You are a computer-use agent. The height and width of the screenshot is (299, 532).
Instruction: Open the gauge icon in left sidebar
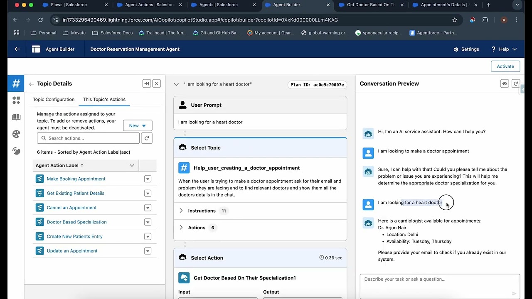pos(16,151)
